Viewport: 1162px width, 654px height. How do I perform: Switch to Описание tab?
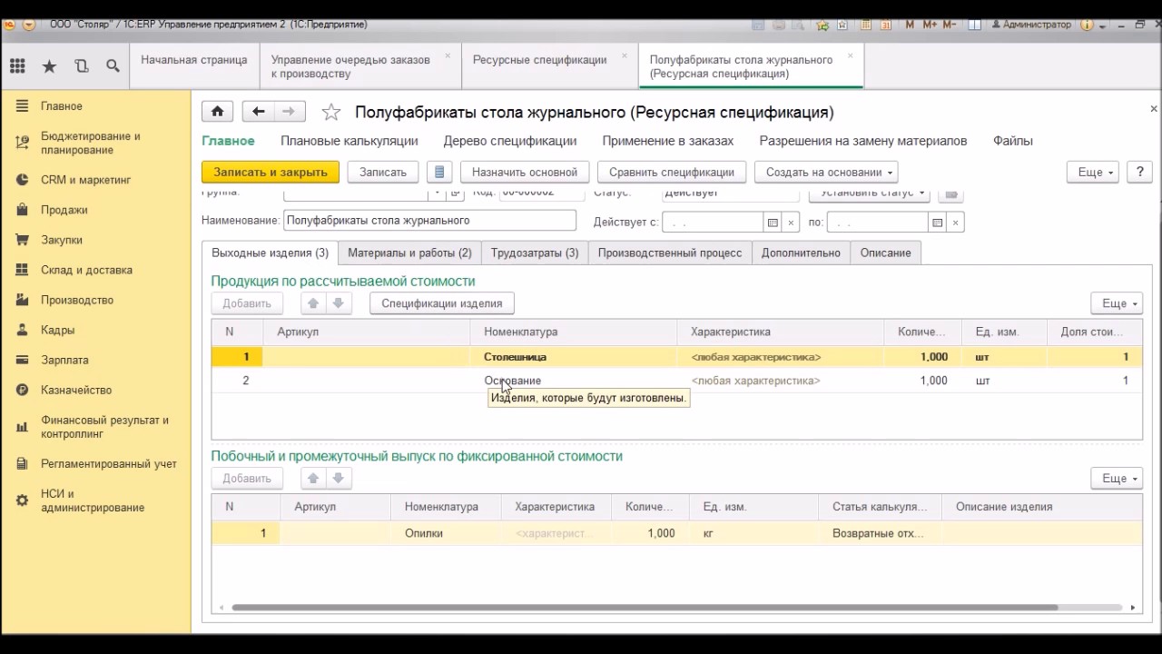886,253
